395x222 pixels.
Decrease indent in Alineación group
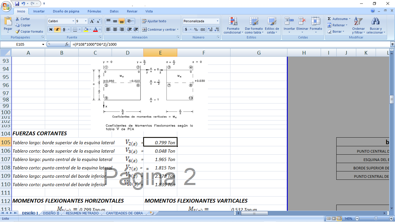129,29
